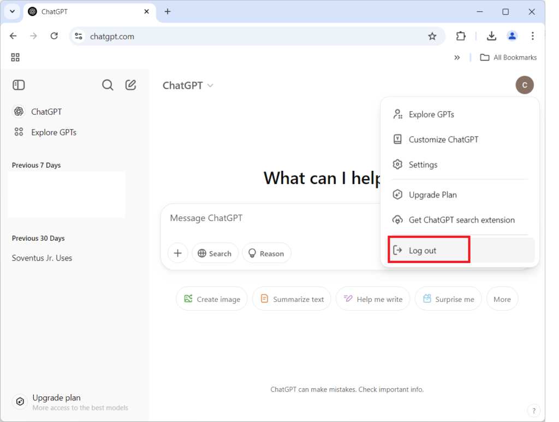Open the browser extensions puzzle icon
The height and width of the screenshot is (422, 559).
[x=461, y=36]
